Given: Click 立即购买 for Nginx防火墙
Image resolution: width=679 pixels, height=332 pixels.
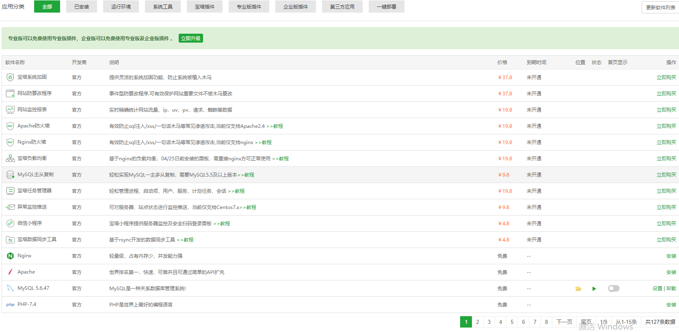Looking at the screenshot, I should (x=666, y=142).
